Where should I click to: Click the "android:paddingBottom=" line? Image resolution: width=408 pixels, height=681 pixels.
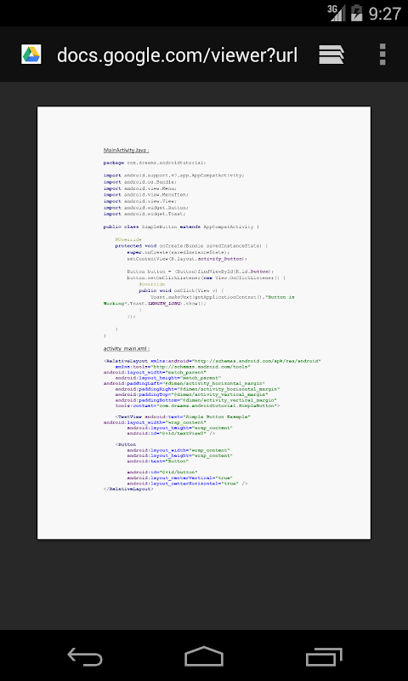196,400
